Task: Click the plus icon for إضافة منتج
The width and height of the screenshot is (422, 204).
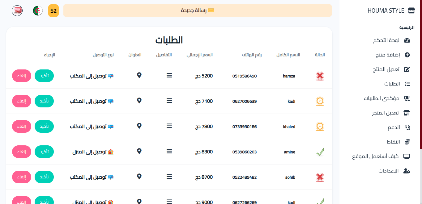Action: click(x=407, y=55)
